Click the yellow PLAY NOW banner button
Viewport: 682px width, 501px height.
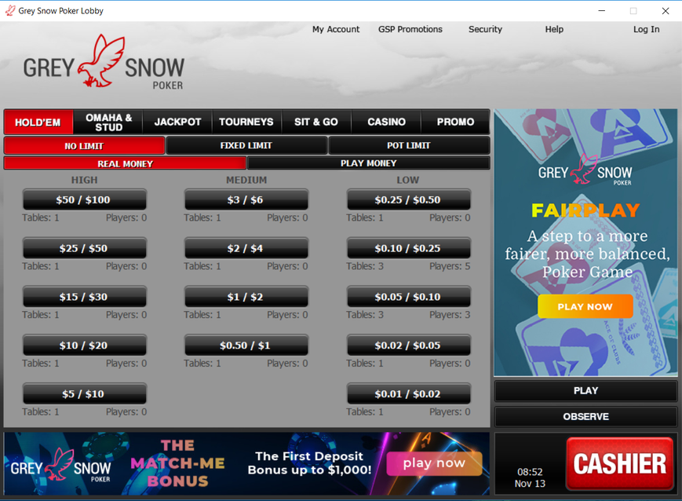pyautogui.click(x=585, y=306)
